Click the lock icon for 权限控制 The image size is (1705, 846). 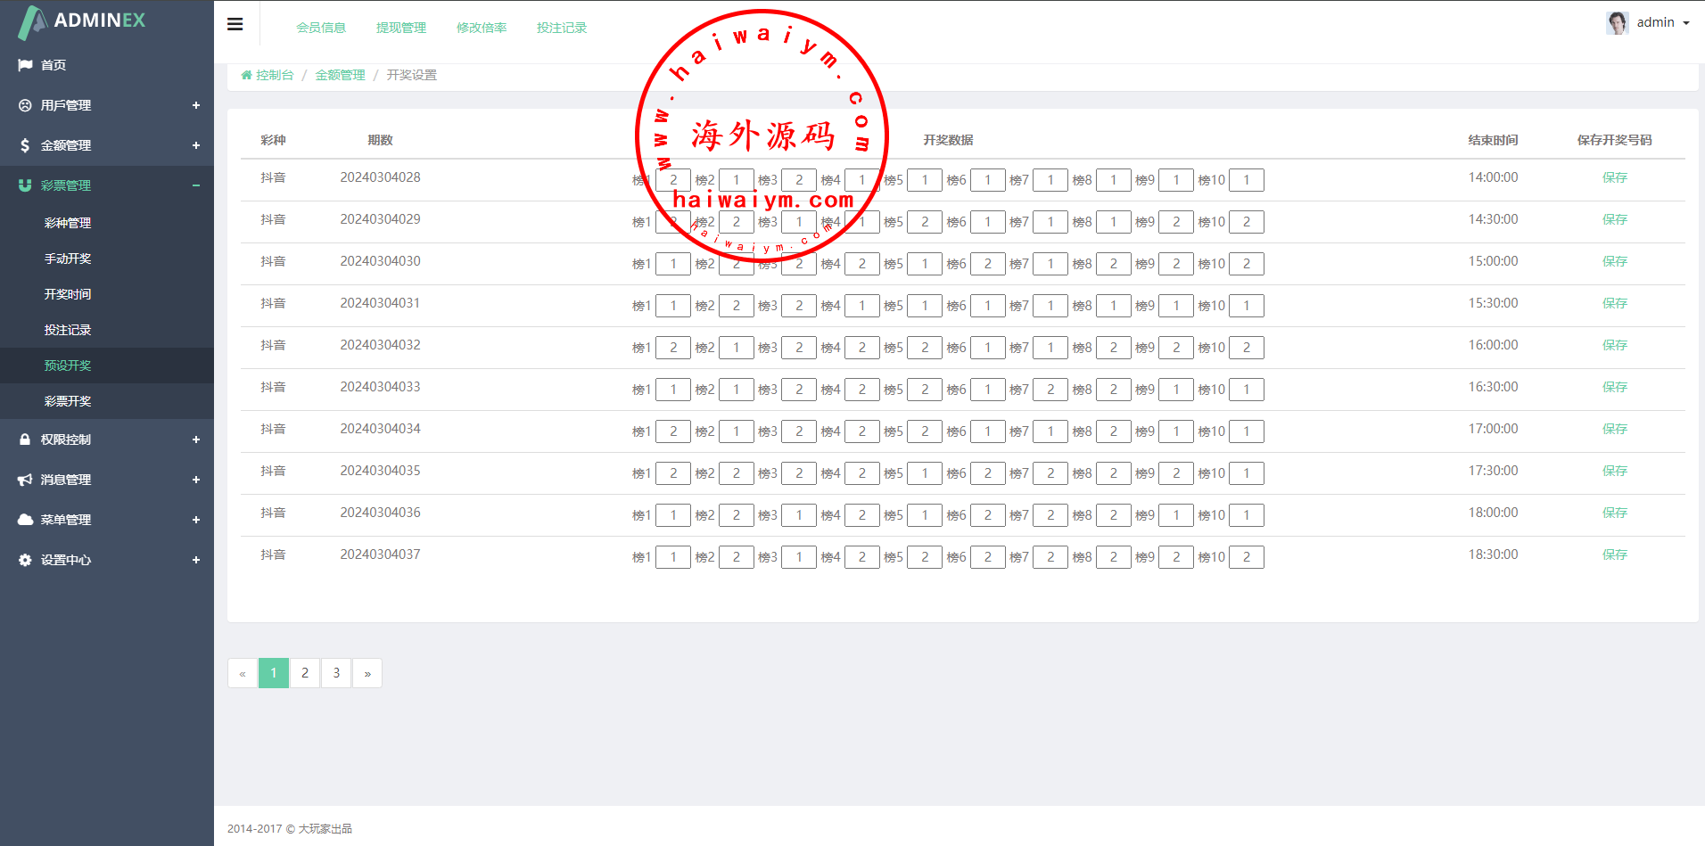click(x=25, y=439)
